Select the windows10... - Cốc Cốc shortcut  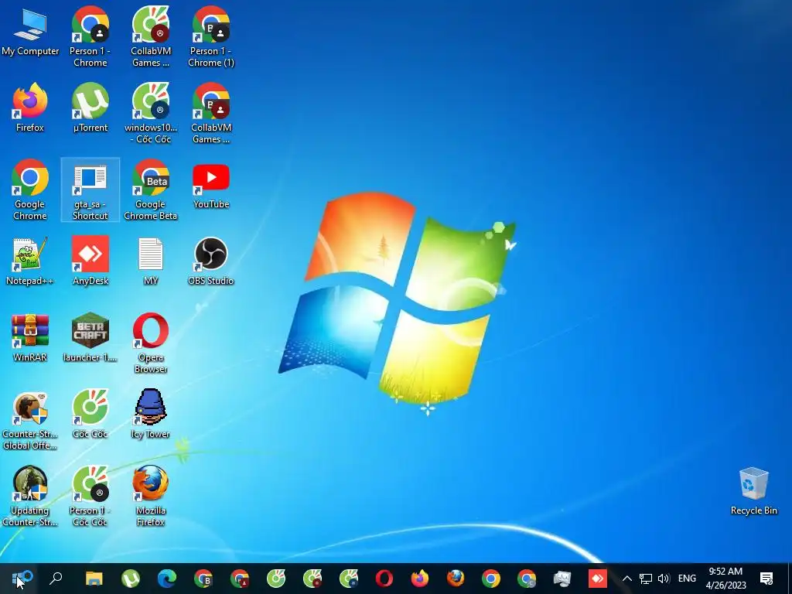pyautogui.click(x=151, y=113)
